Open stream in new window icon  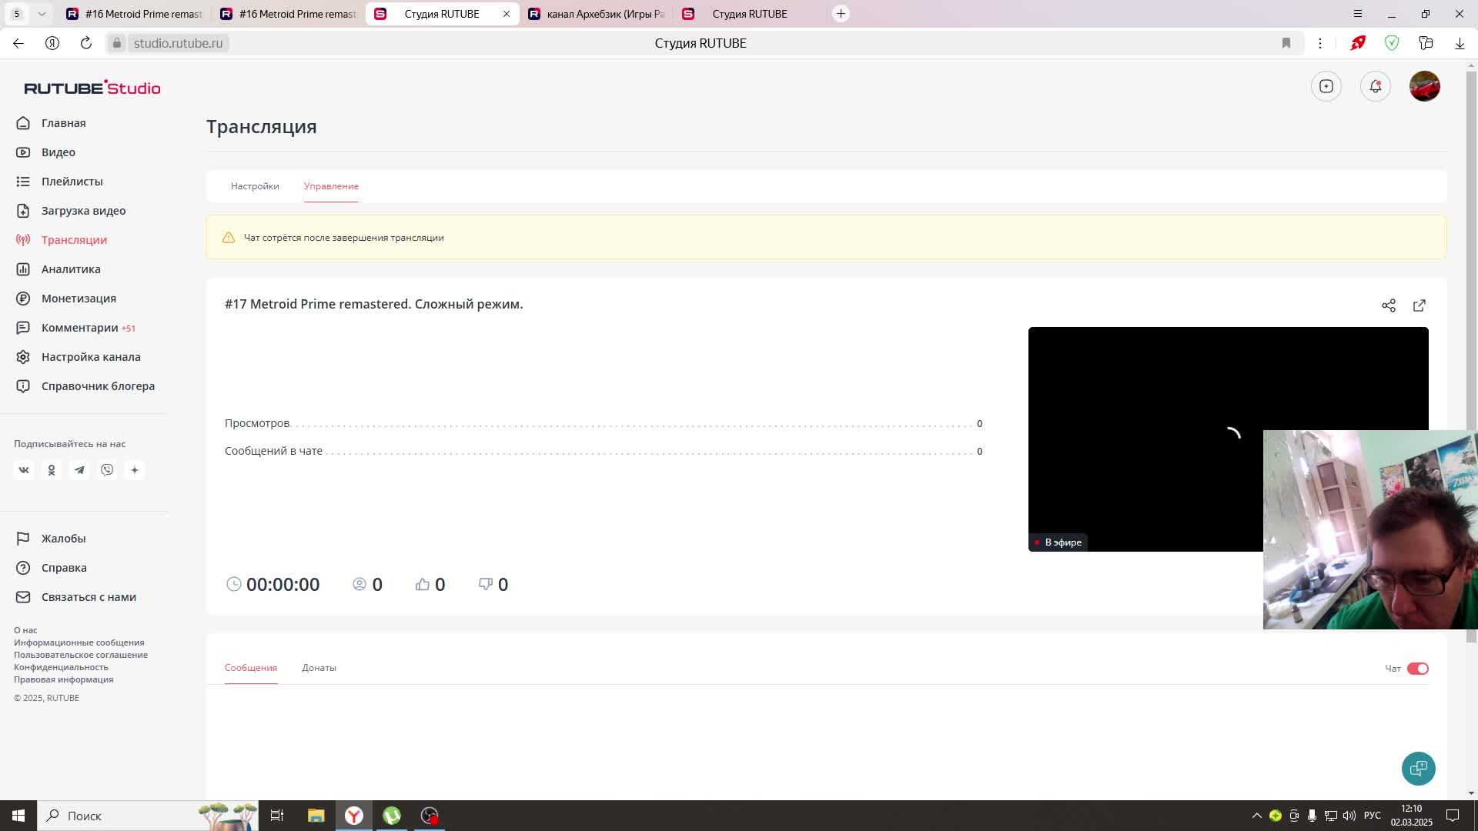[x=1419, y=305]
